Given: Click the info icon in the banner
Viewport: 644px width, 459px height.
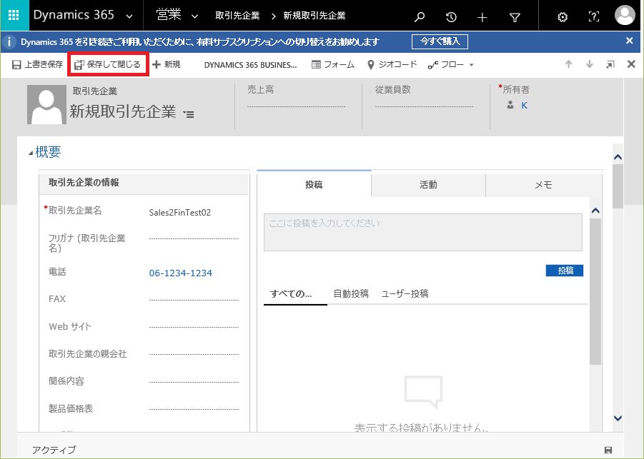Looking at the screenshot, I should [9, 42].
